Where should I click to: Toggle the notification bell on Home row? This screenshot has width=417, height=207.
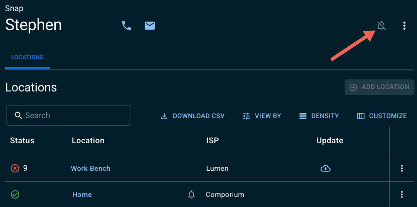pos(191,195)
